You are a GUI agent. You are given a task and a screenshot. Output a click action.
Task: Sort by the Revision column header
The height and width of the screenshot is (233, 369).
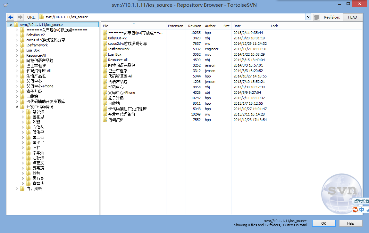[194, 26]
